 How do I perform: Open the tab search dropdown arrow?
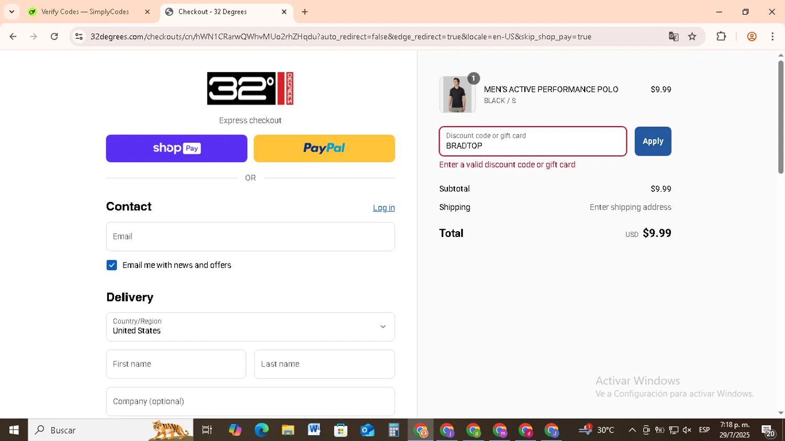click(12, 12)
